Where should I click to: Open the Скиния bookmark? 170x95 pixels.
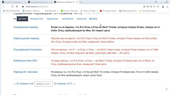70,11
